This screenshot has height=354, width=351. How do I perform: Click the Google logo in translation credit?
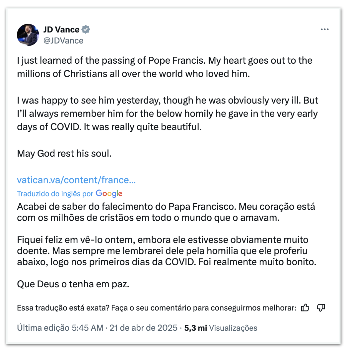pos(109,193)
